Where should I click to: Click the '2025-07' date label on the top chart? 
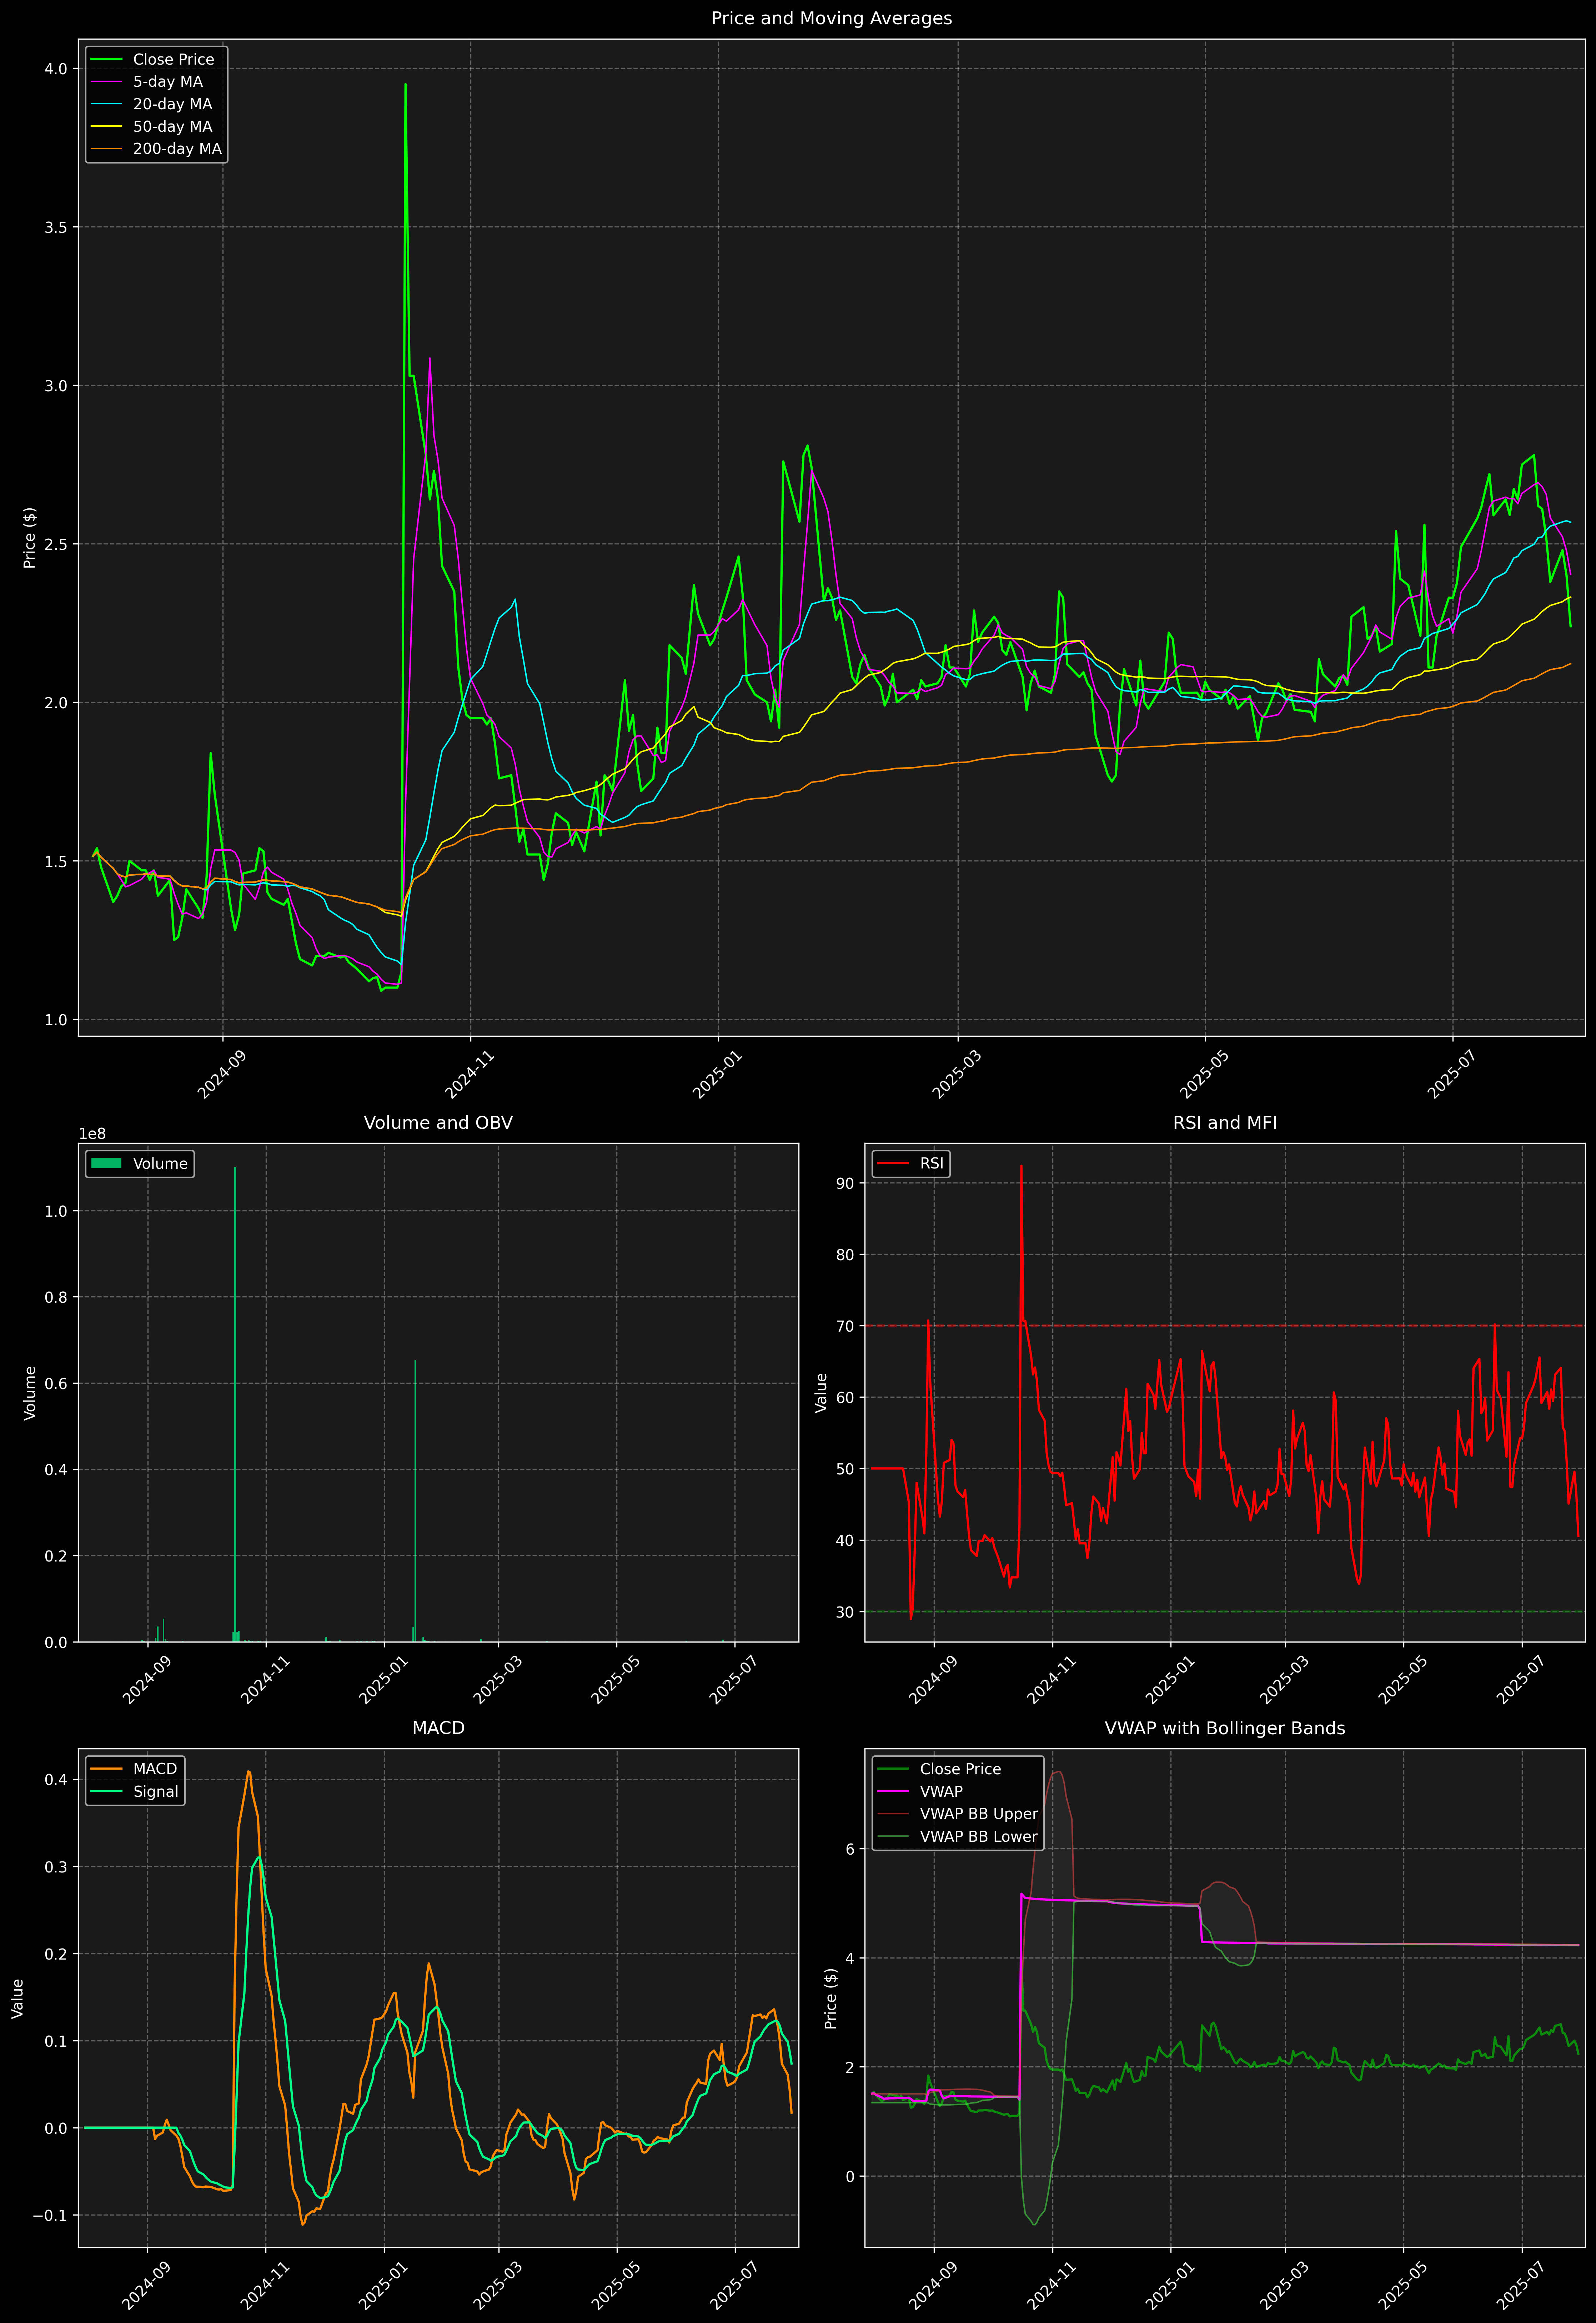point(1452,1073)
